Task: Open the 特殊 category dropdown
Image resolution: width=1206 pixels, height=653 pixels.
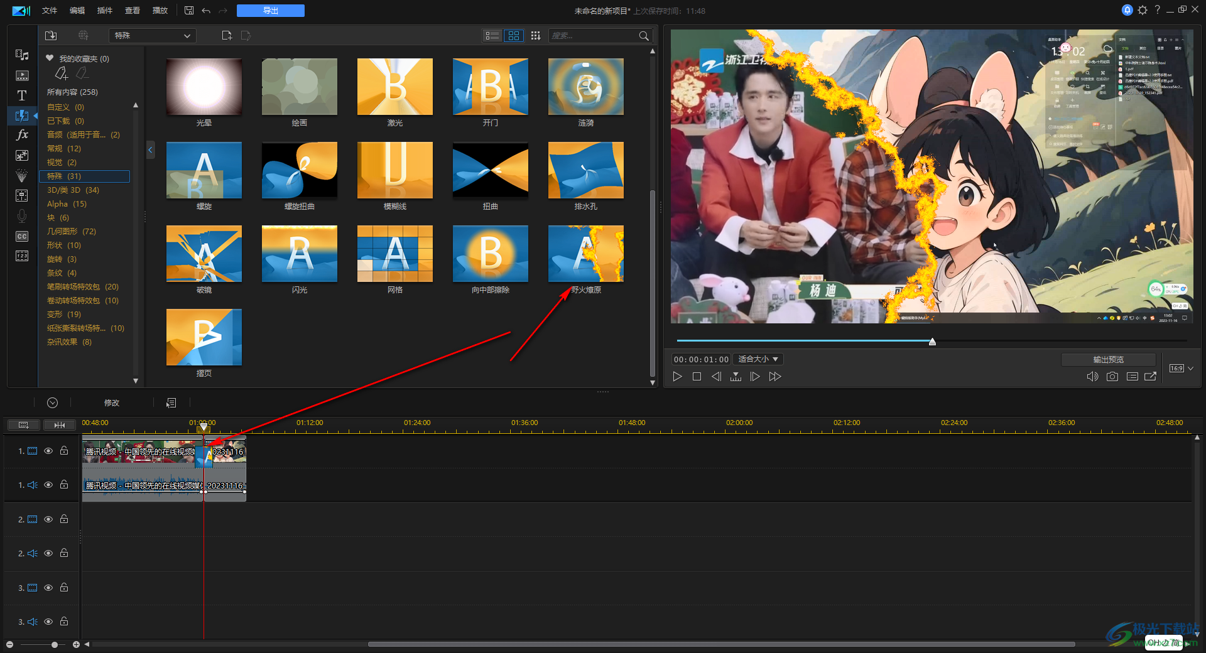Action: [153, 36]
